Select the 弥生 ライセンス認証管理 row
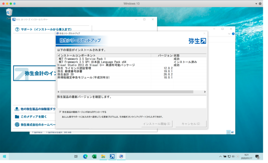 pyautogui.click(x=132, y=68)
